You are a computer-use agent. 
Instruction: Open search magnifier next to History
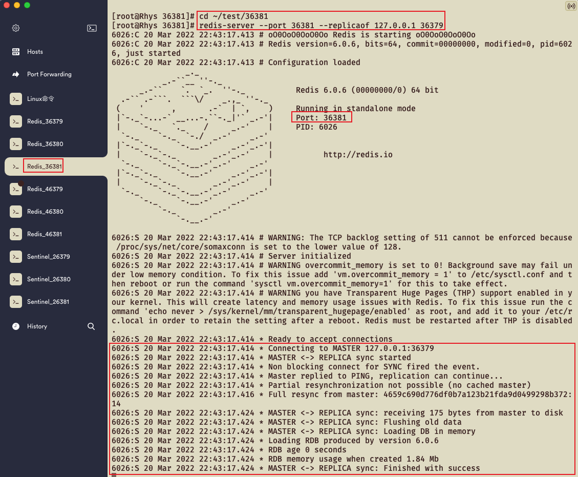[x=91, y=326]
